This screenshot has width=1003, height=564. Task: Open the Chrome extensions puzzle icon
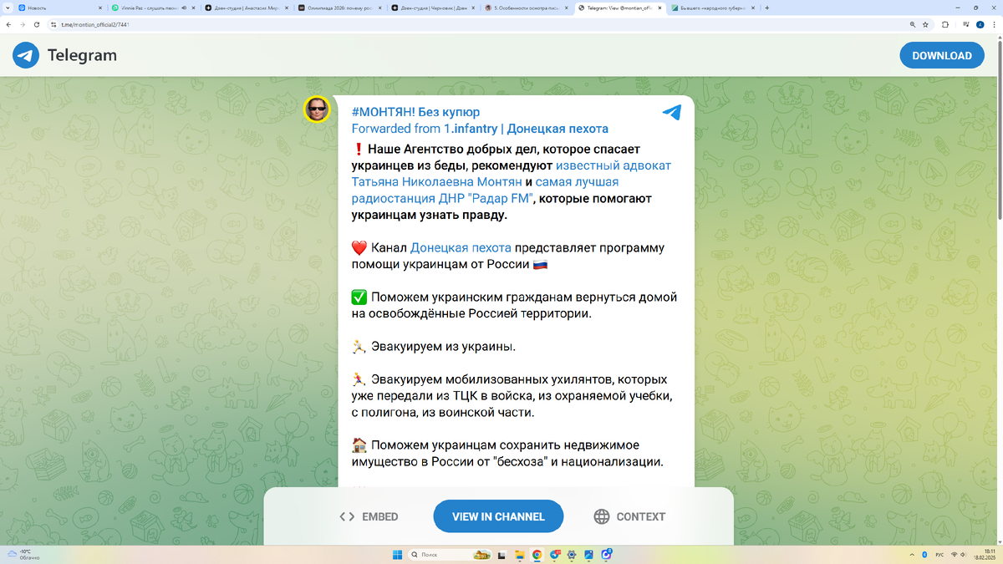(945, 25)
